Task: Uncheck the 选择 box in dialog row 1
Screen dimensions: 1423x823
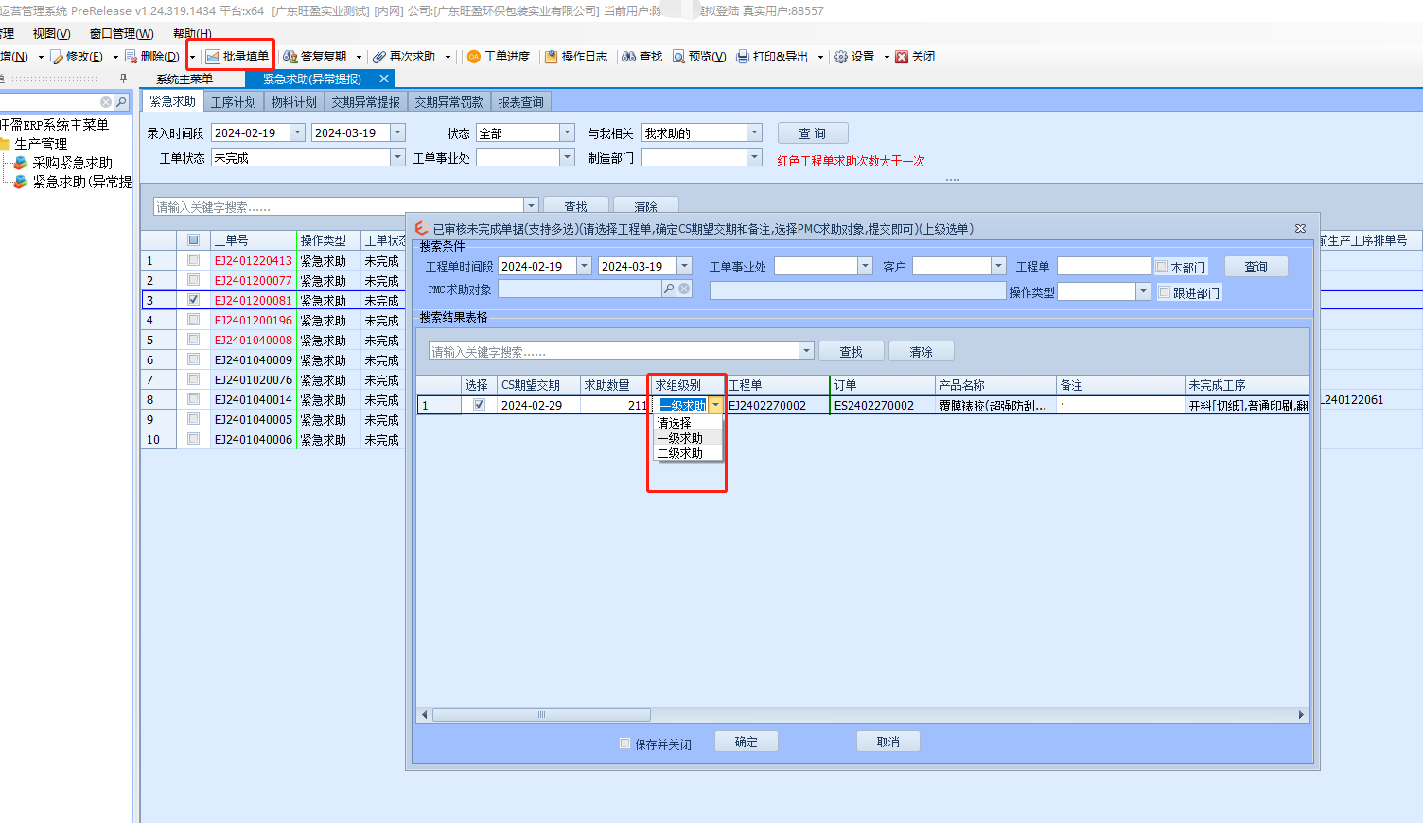Action: point(479,405)
